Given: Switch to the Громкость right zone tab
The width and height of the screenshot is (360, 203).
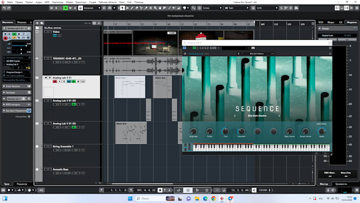Looking at the screenshot, I should tap(341, 184).
